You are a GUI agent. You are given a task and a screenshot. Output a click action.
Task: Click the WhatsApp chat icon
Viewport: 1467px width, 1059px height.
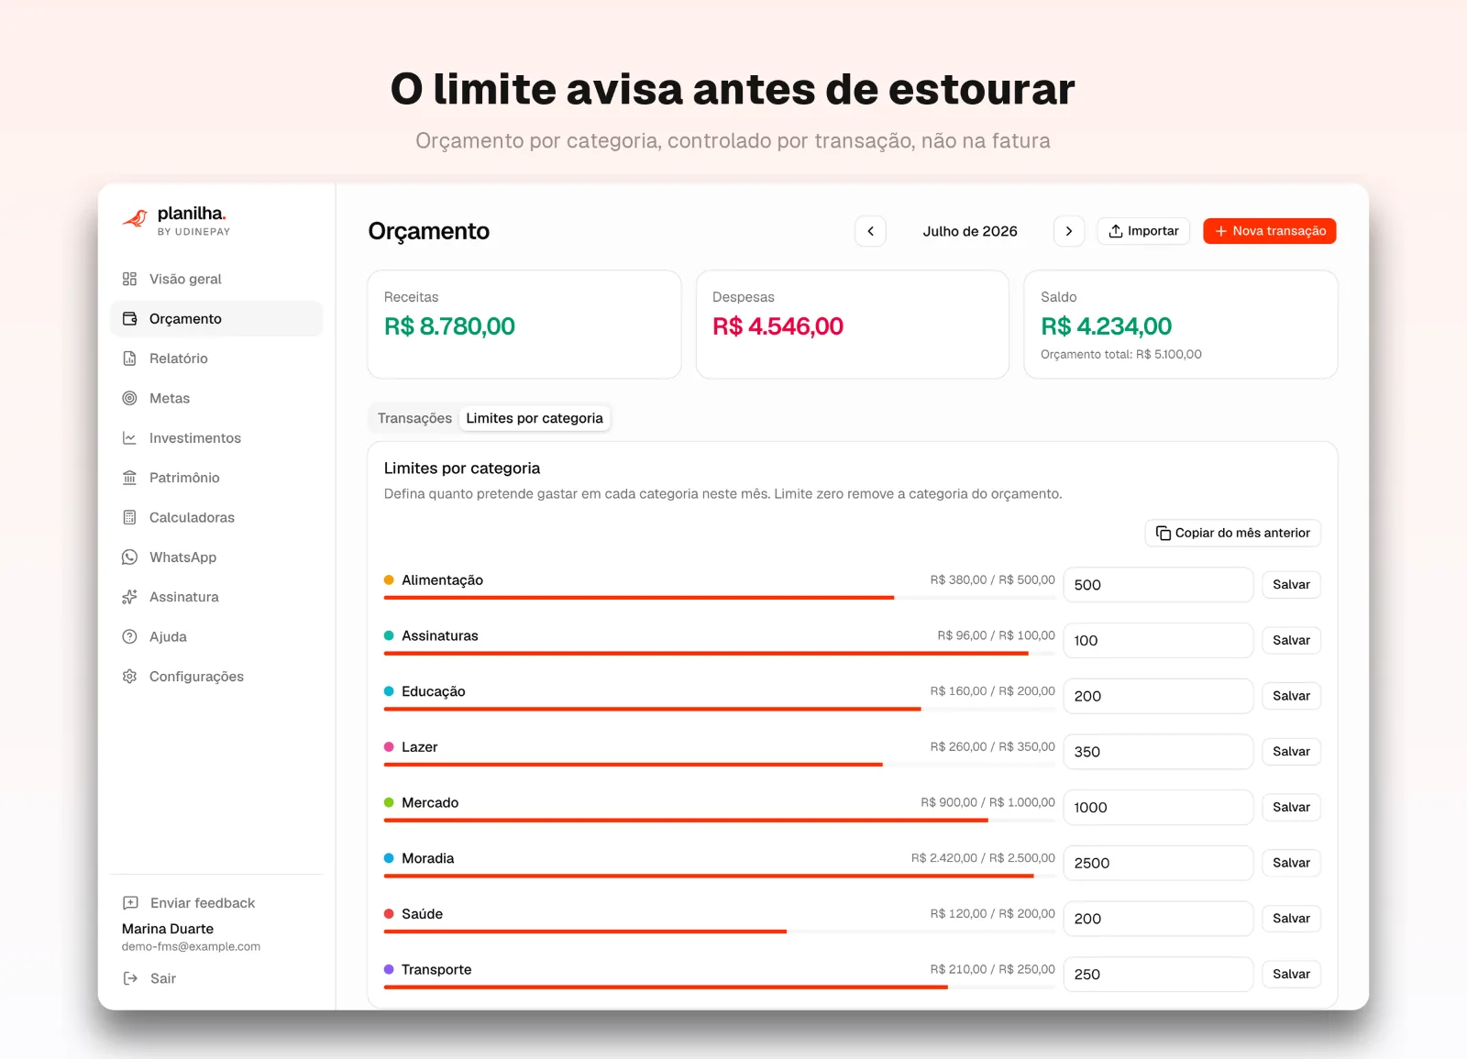pyautogui.click(x=130, y=557)
